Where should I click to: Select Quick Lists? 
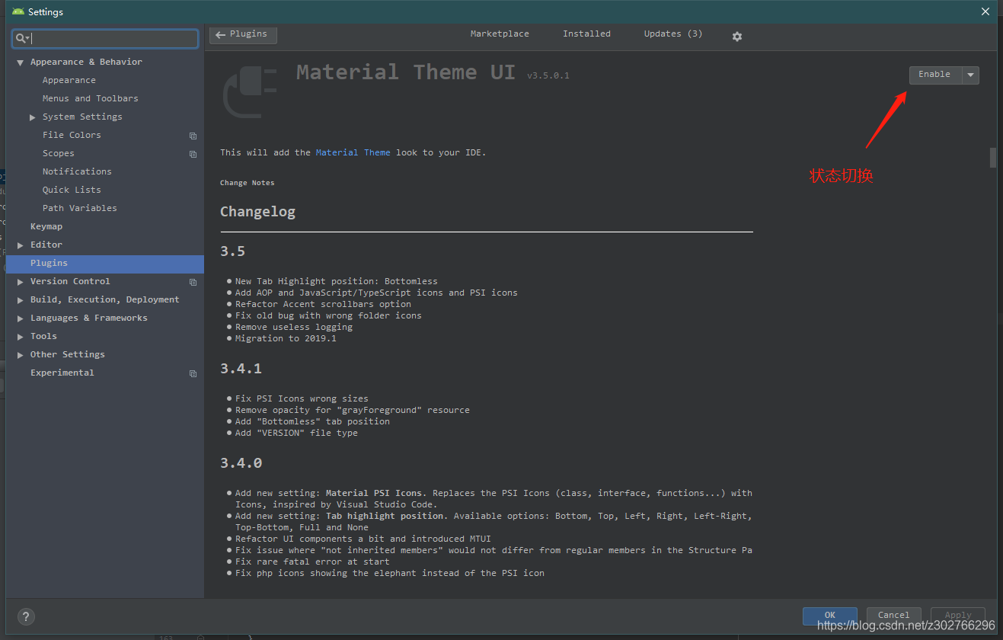tap(72, 190)
